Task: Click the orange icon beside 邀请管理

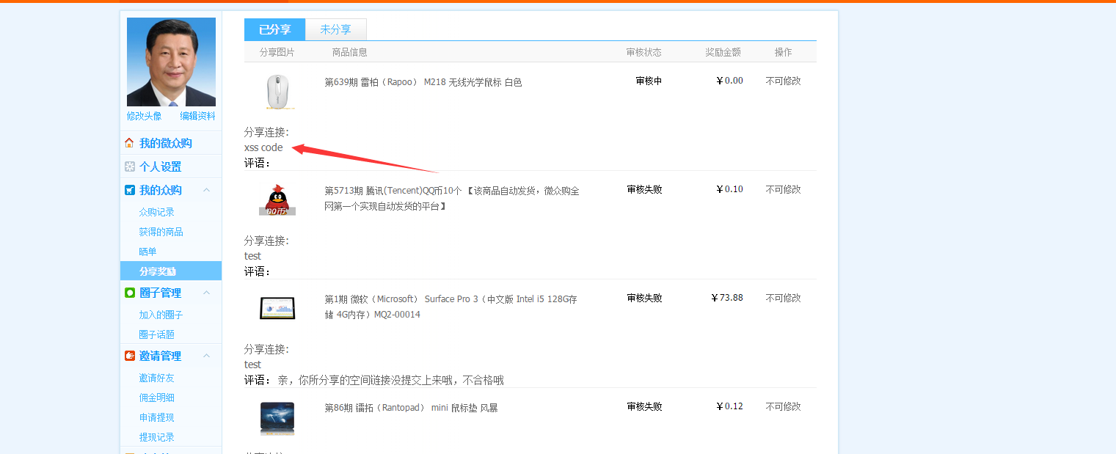Action: point(130,356)
